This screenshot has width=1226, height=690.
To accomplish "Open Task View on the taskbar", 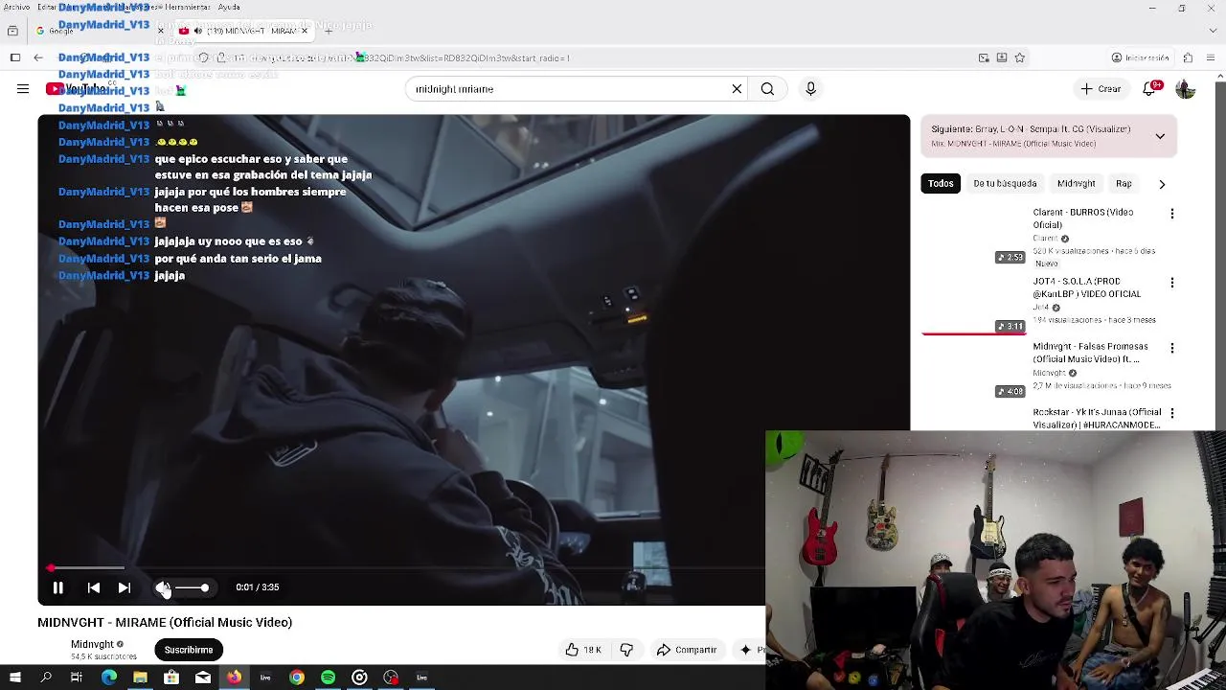I will pyautogui.click(x=77, y=678).
